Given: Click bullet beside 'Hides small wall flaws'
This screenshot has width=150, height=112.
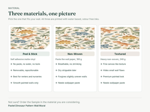Looking at the screenshot, I should [x=101, y=70].
